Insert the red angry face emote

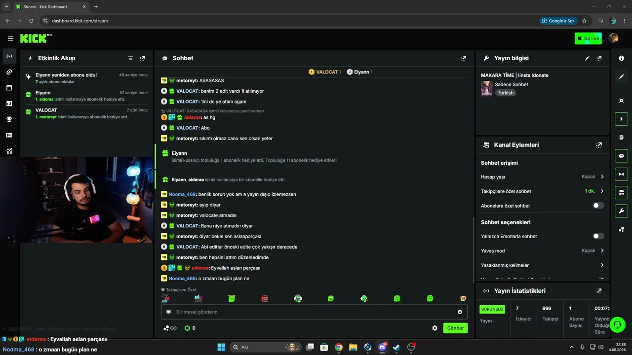click(265, 298)
